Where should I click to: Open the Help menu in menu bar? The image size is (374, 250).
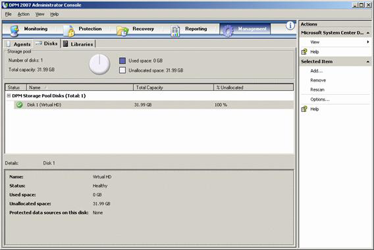click(55, 14)
